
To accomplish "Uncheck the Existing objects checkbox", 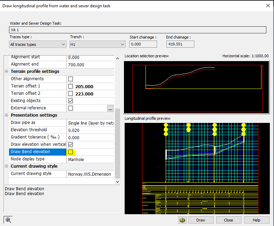I will click(71, 101).
